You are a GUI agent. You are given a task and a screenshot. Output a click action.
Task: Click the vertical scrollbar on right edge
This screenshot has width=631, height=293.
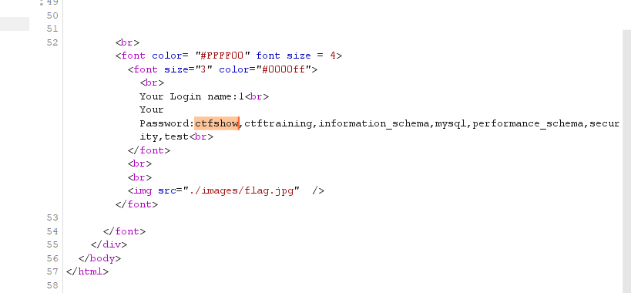pos(626,161)
